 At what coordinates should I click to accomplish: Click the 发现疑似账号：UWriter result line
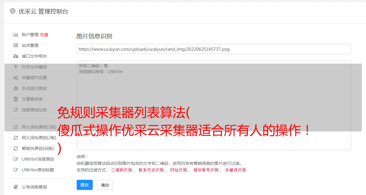[x=101, y=72]
